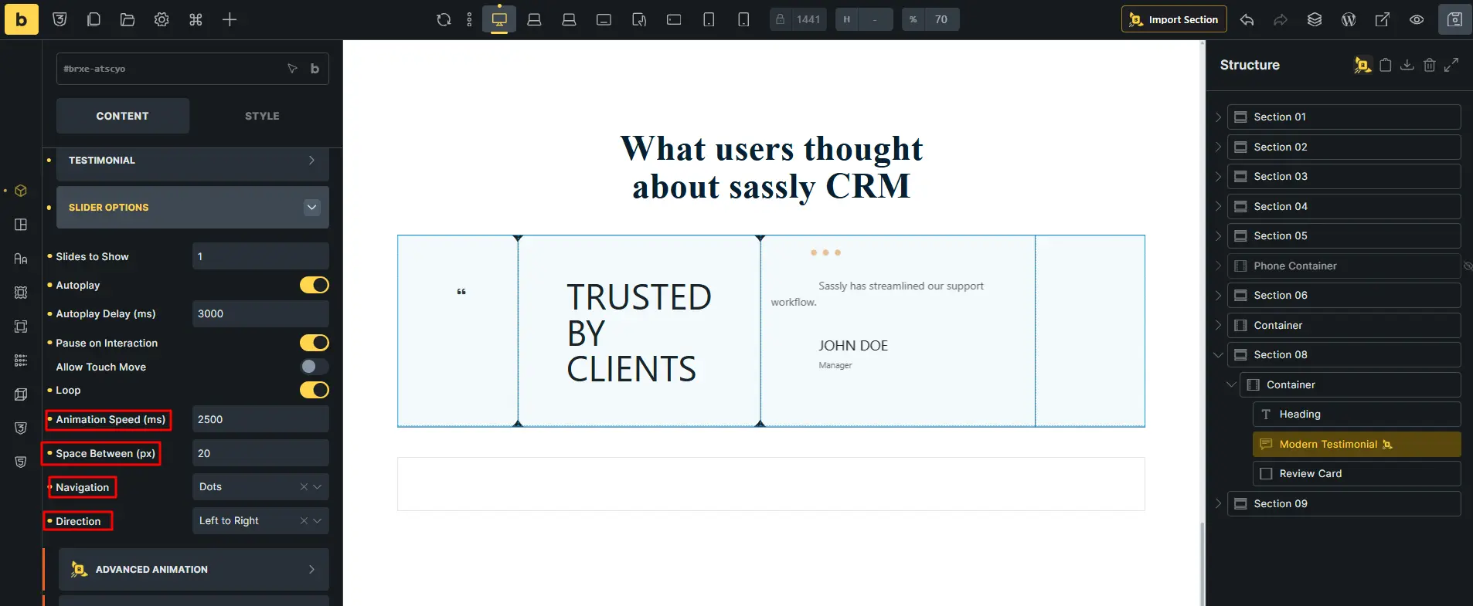Select Review Card in structure
Screen dimensions: 1473x606
(x=1356, y=474)
